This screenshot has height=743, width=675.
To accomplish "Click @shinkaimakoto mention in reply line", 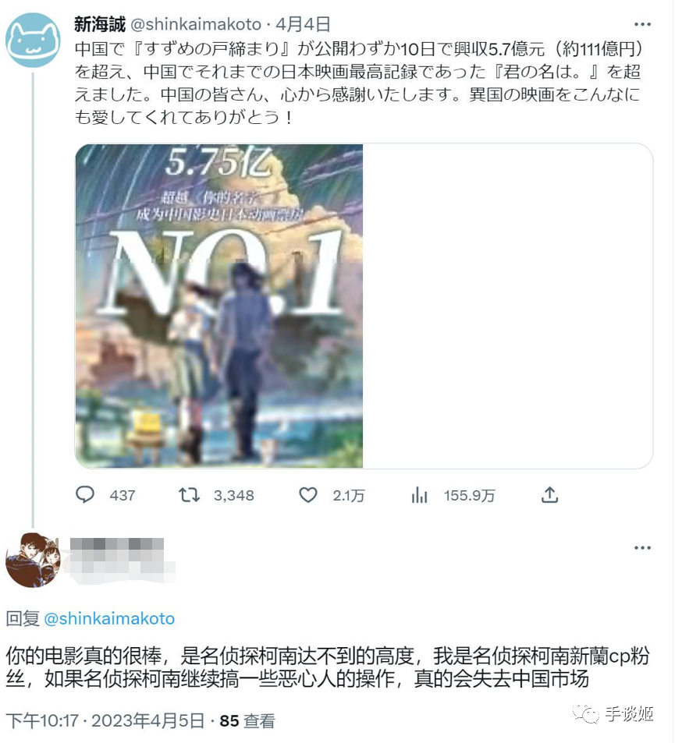I will tap(109, 618).
